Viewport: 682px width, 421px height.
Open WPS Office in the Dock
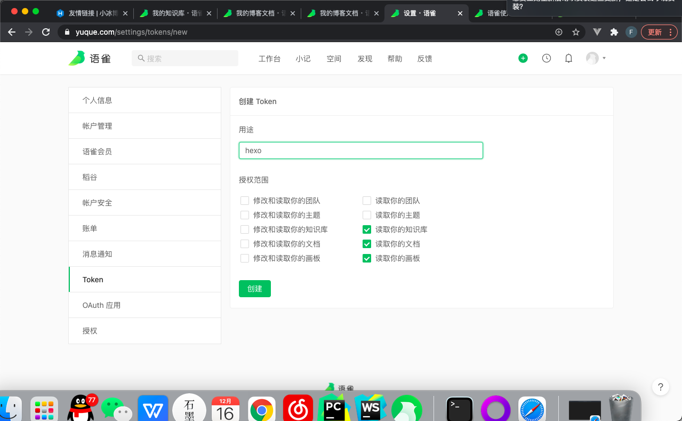(x=153, y=408)
